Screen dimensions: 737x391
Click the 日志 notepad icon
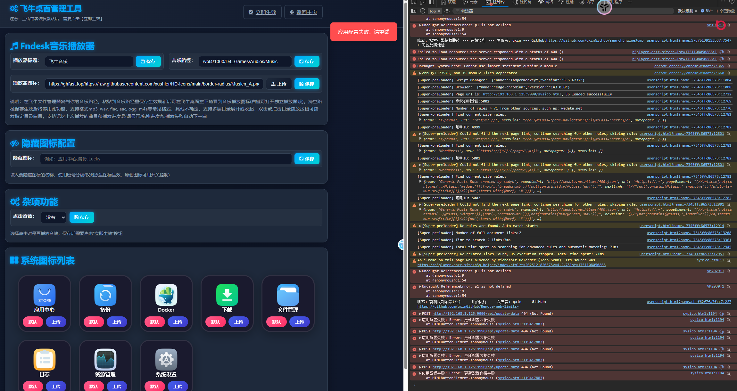click(45, 359)
